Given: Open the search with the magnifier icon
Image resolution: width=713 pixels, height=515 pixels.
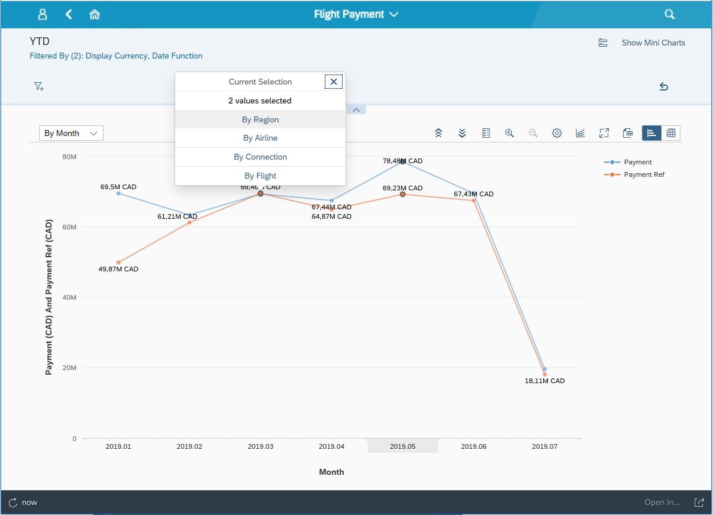Looking at the screenshot, I should [669, 13].
